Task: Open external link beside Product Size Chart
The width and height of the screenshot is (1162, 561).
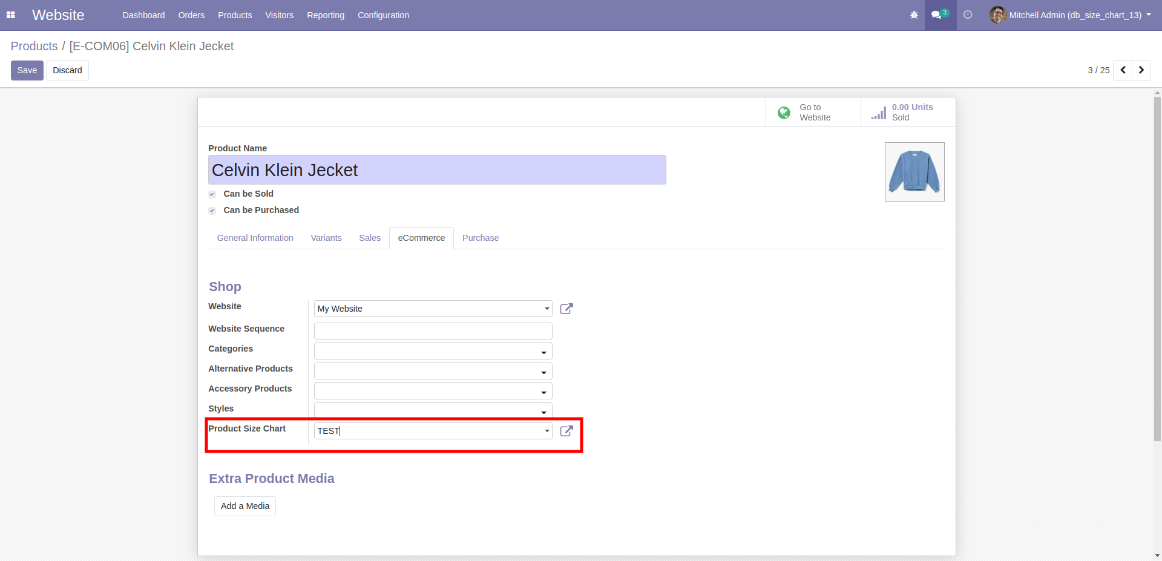Action: click(x=566, y=431)
